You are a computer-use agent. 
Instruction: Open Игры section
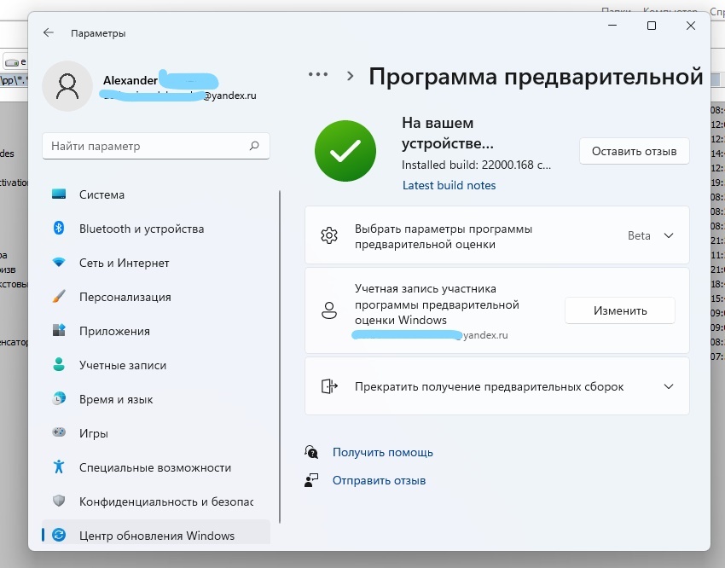point(156,433)
